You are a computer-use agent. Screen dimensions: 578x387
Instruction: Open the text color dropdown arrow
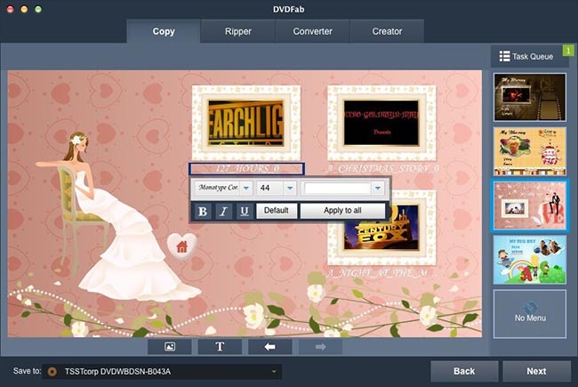point(377,188)
